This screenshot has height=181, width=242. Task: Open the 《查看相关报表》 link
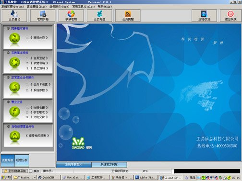(37, 136)
